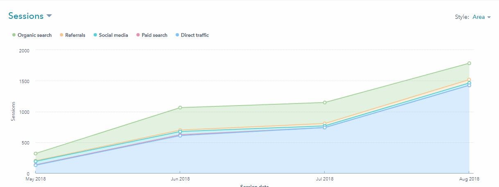The width and height of the screenshot is (499, 187).
Task: Click the 1500 y-axis value
Action: pos(25,81)
